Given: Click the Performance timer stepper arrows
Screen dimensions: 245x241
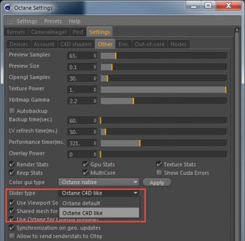Looking at the screenshot, I should click(95, 143).
